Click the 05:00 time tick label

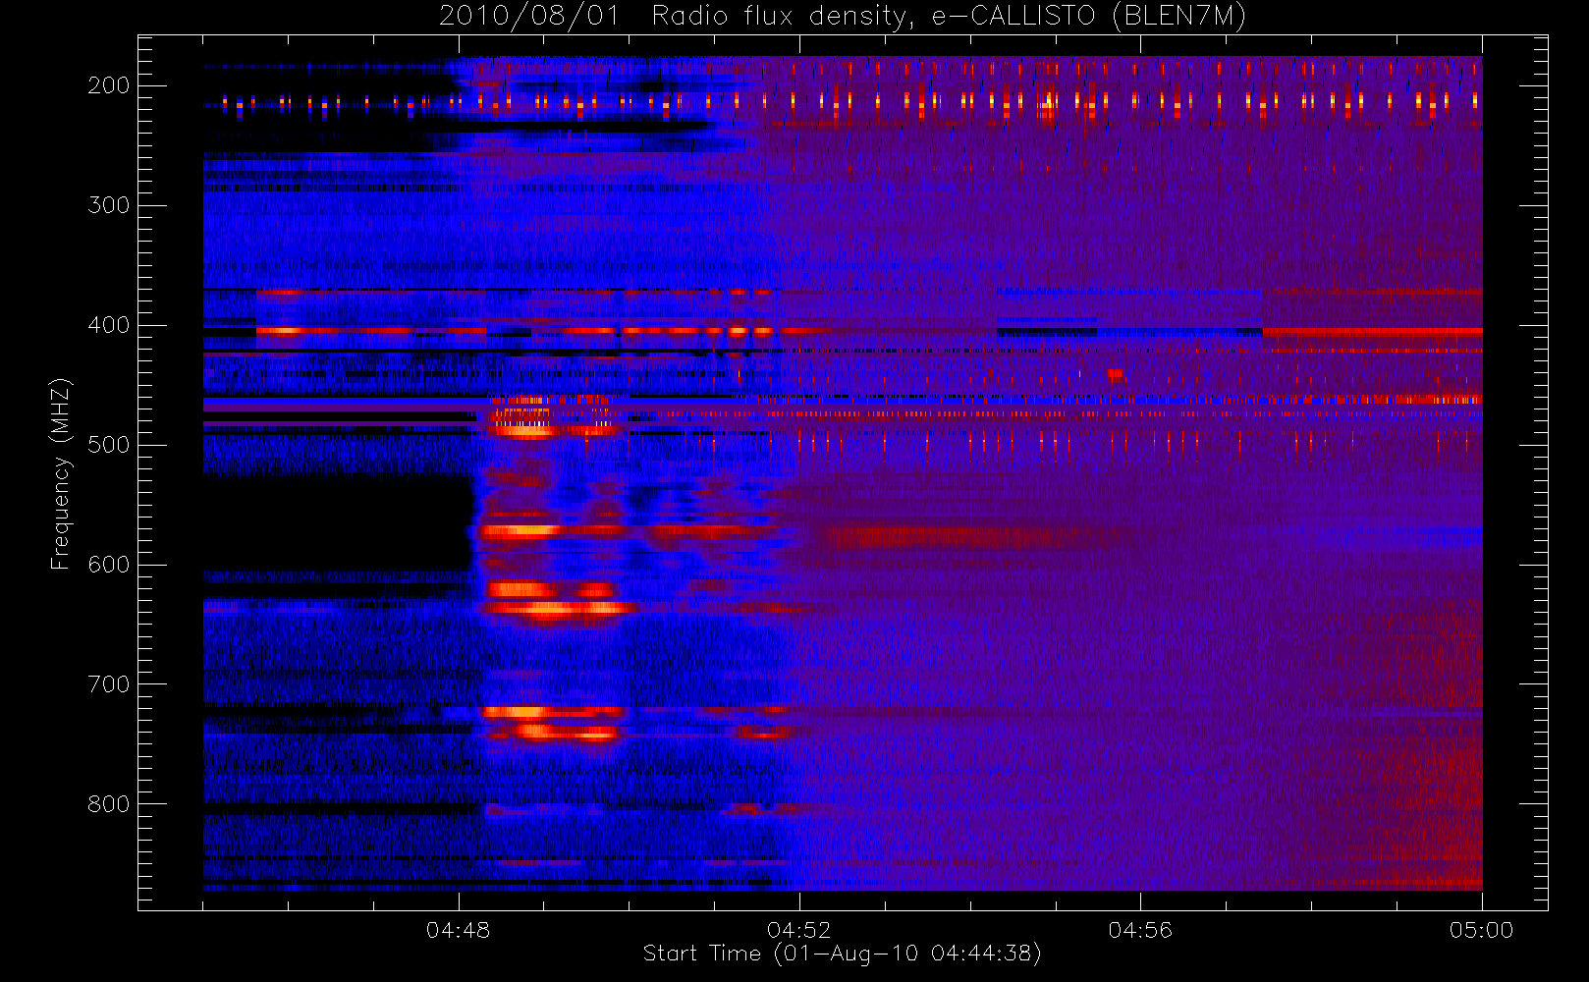[x=1481, y=930]
